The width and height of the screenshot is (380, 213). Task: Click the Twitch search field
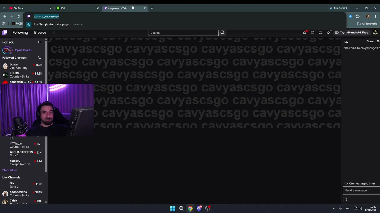[183, 33]
